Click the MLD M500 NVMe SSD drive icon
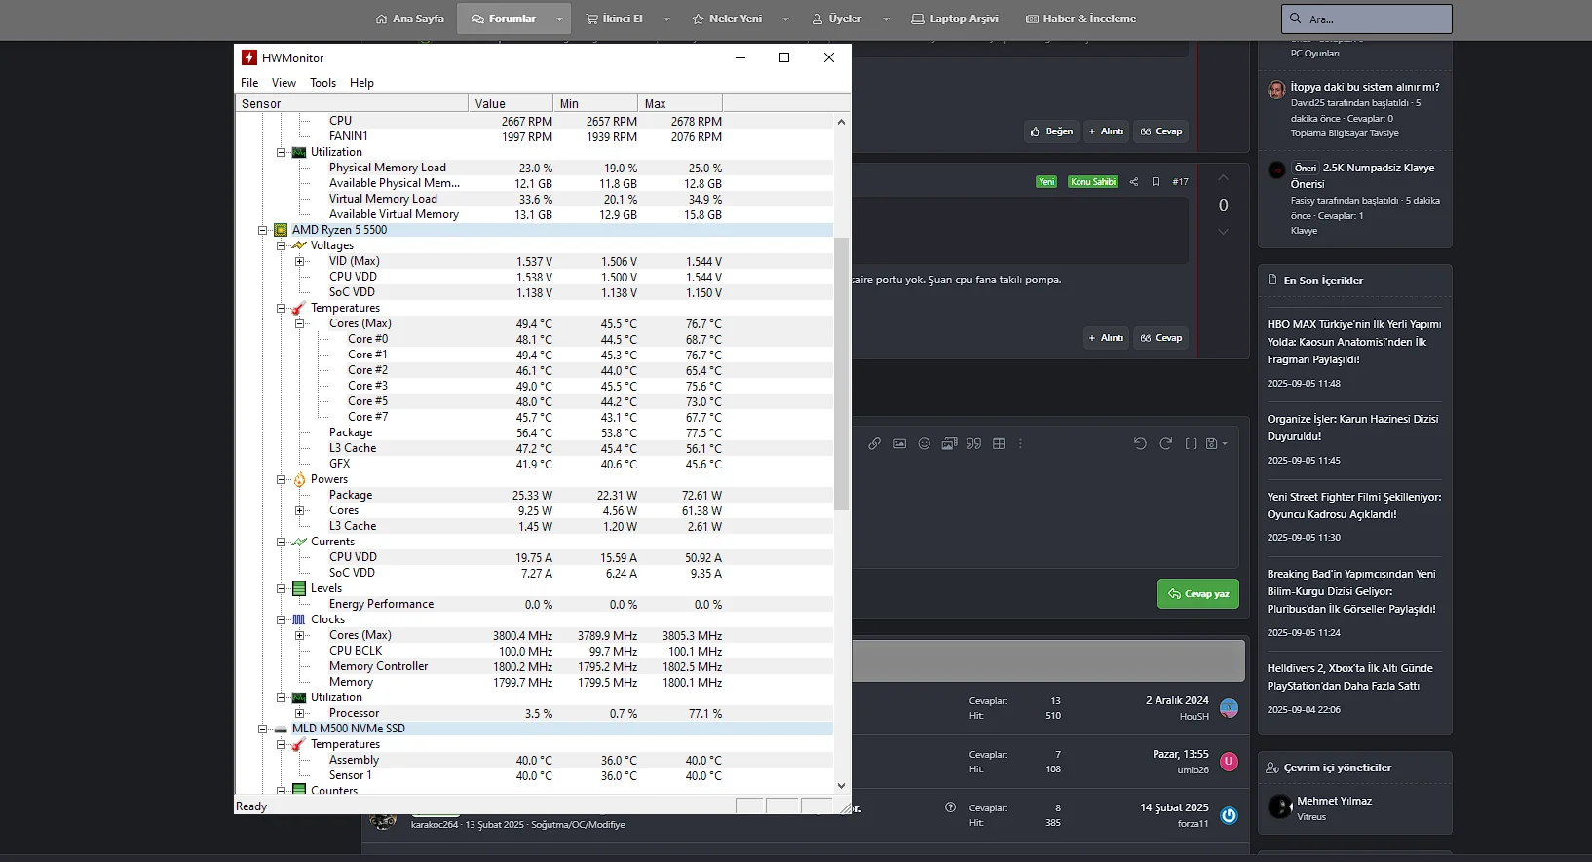1592x862 pixels. pyautogui.click(x=281, y=729)
